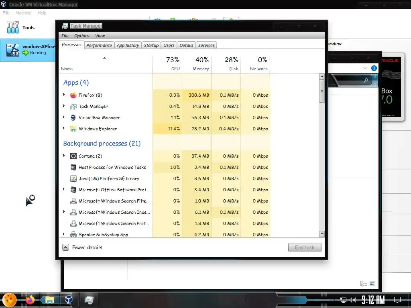The height and width of the screenshot is (308, 411).
Task: Click the process list scroll down arrow
Action: coord(322,234)
